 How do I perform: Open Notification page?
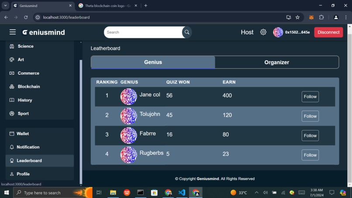point(39,147)
